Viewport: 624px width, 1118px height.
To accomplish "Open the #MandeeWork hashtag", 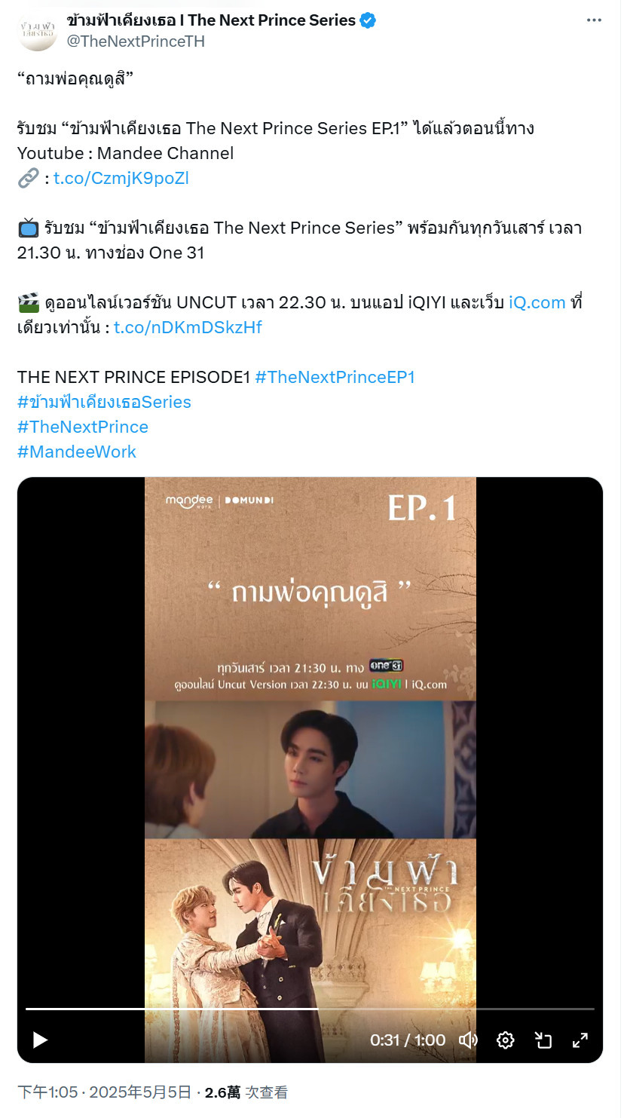I will pos(77,452).
